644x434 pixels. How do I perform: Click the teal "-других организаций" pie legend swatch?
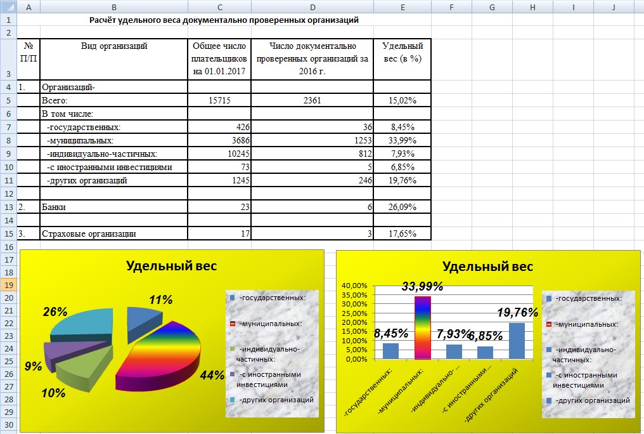point(233,400)
